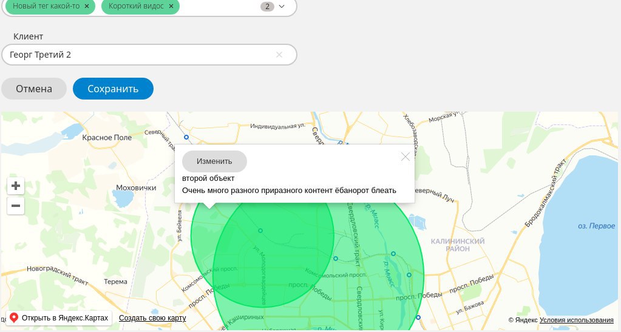Zoom in on the map
Image resolution: width=621 pixels, height=332 pixels.
point(16,186)
